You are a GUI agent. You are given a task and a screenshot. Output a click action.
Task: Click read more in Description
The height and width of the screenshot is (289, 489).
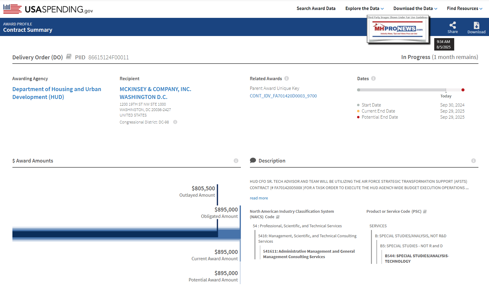coord(259,198)
